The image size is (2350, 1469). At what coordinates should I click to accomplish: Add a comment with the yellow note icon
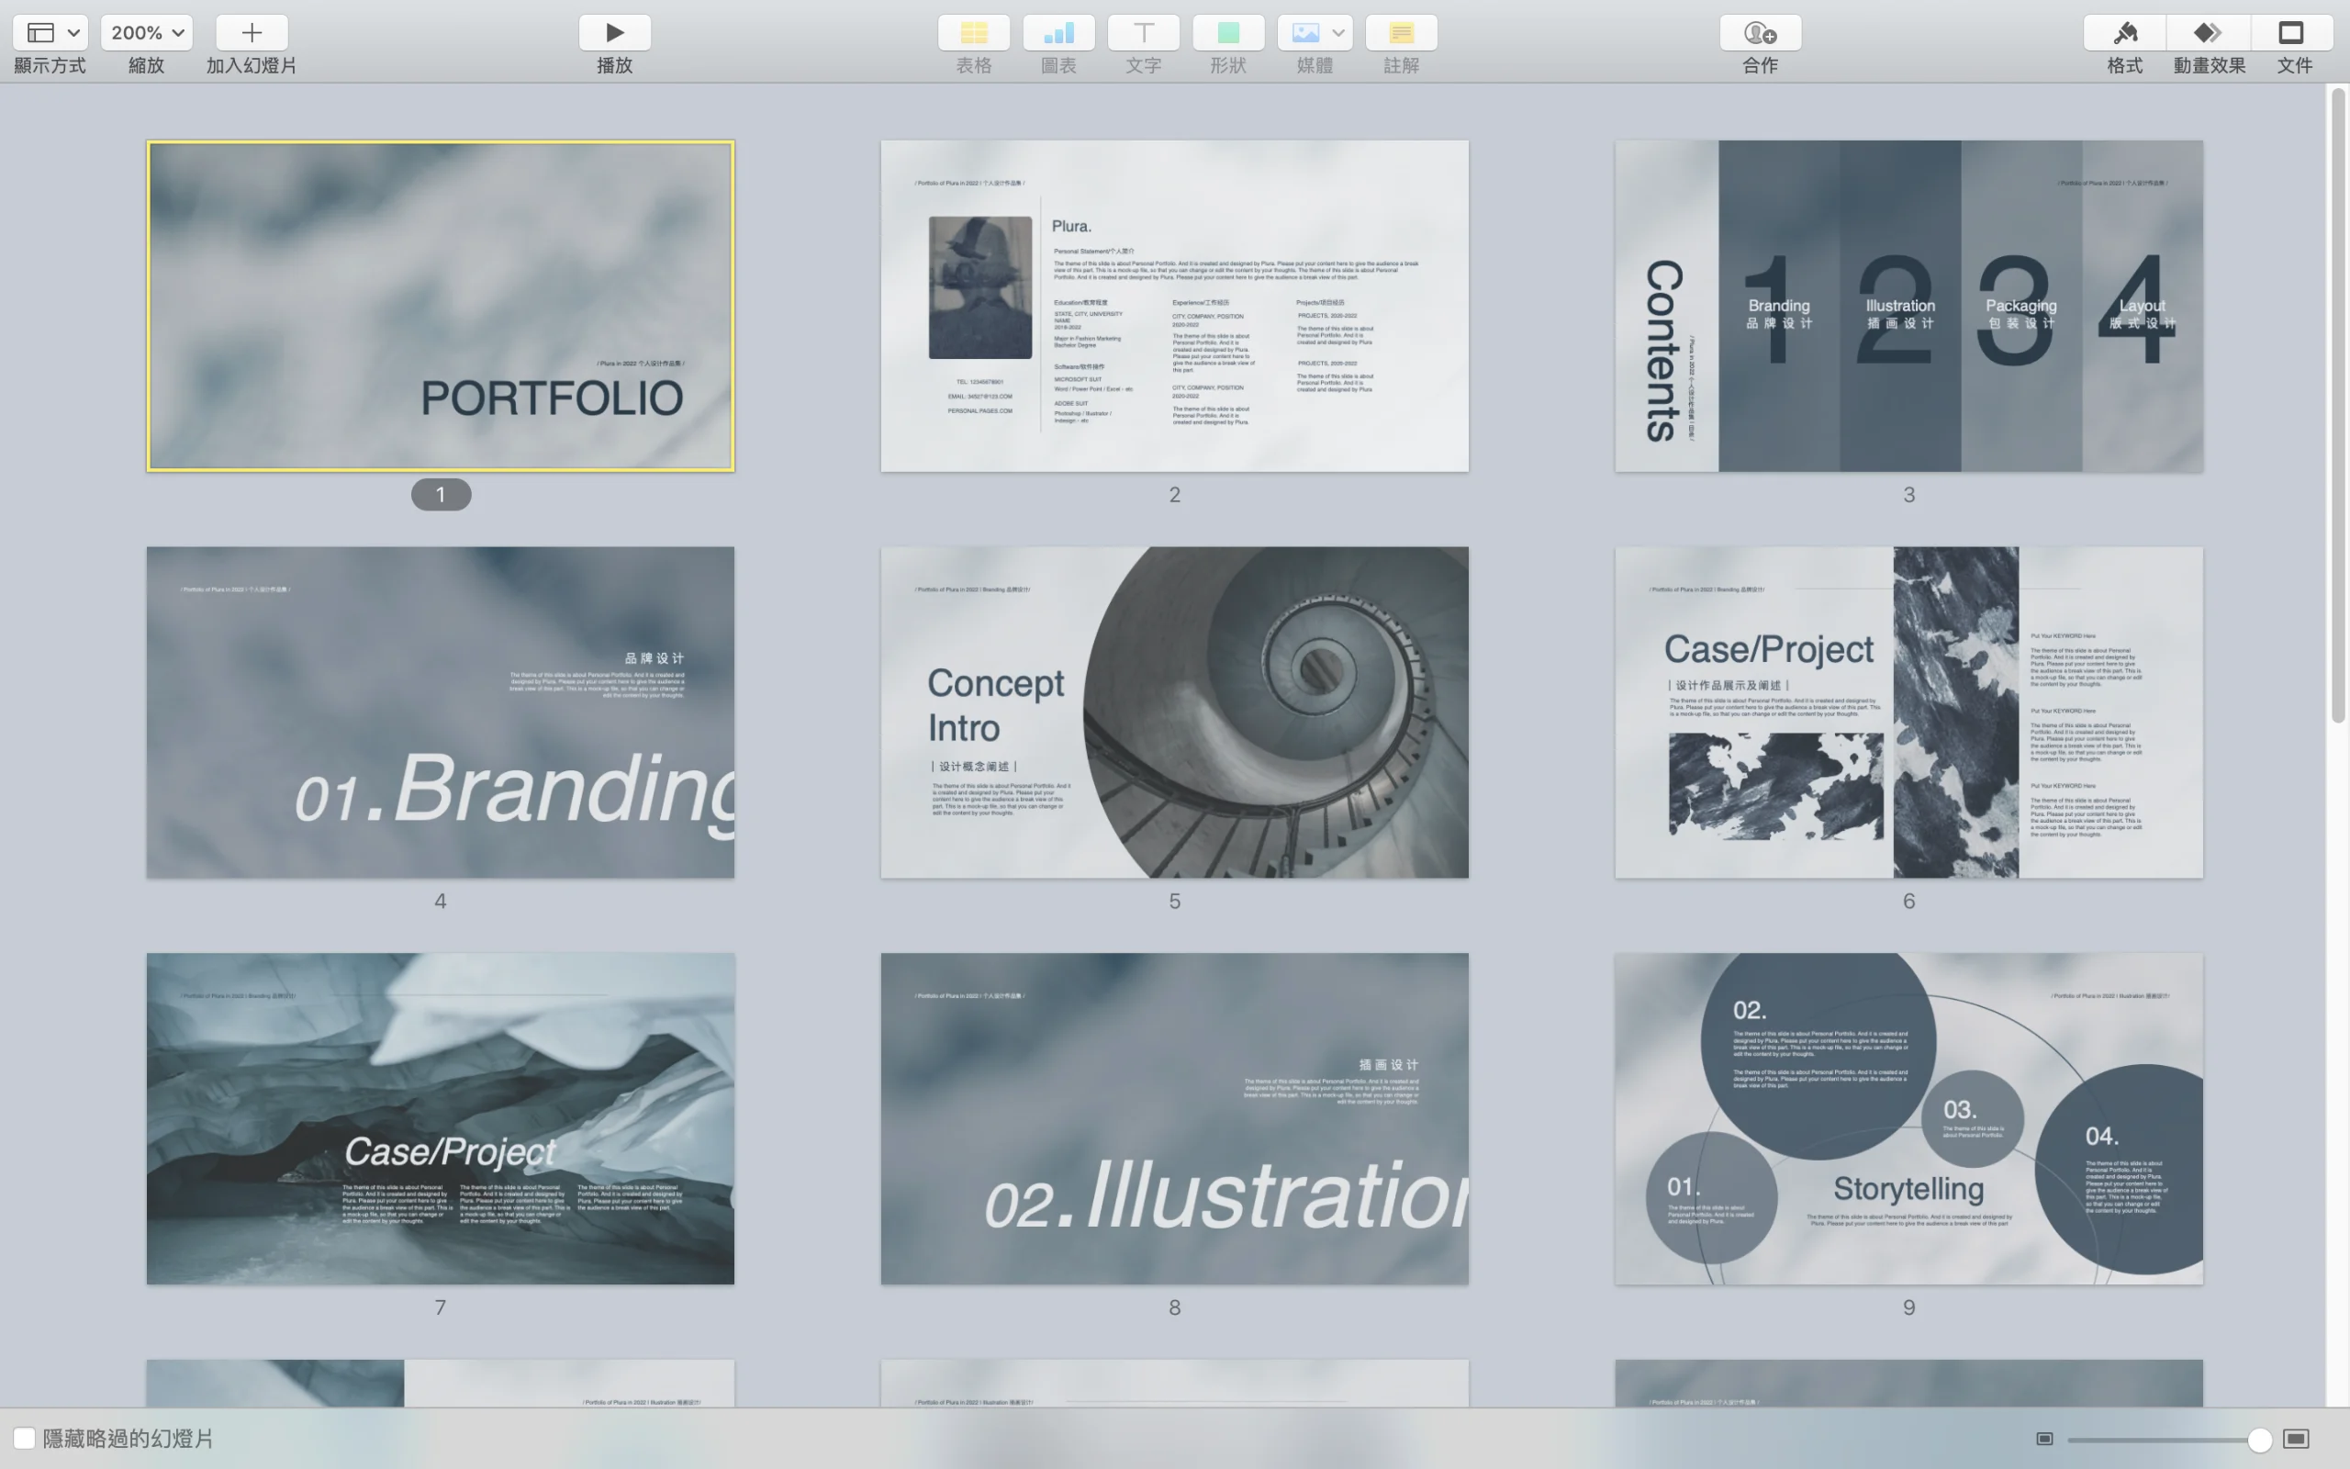1400,33
